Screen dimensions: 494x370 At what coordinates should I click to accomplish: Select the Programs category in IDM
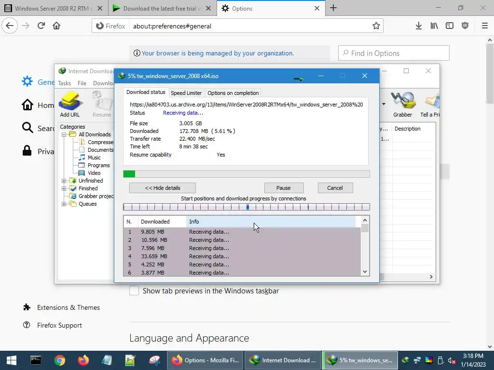click(98, 165)
